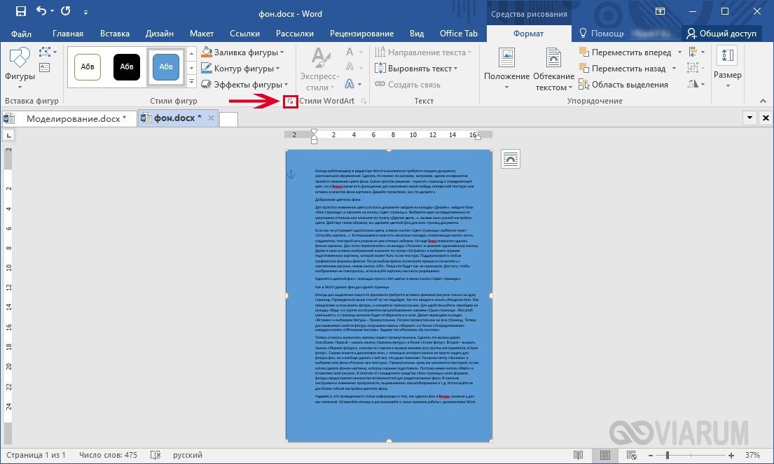The height and width of the screenshot is (464, 774).
Task: Click the Save icon in title bar
Action: pyautogui.click(x=21, y=11)
